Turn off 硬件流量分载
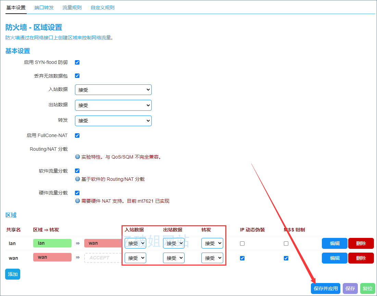 coord(77,192)
